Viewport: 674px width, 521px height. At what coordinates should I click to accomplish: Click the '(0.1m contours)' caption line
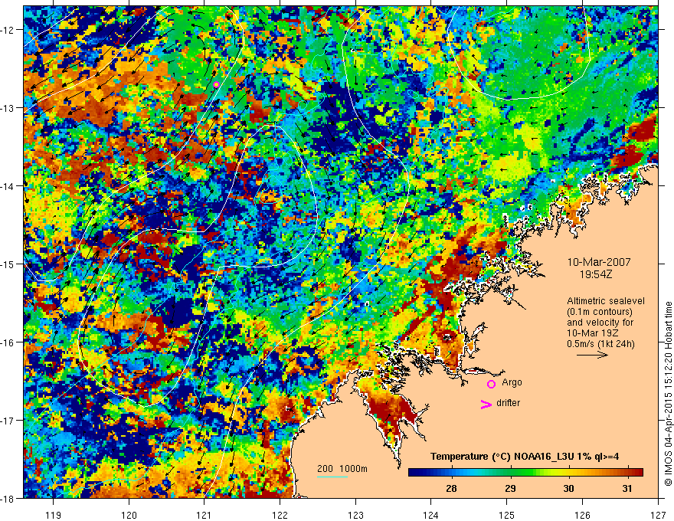coord(600,312)
